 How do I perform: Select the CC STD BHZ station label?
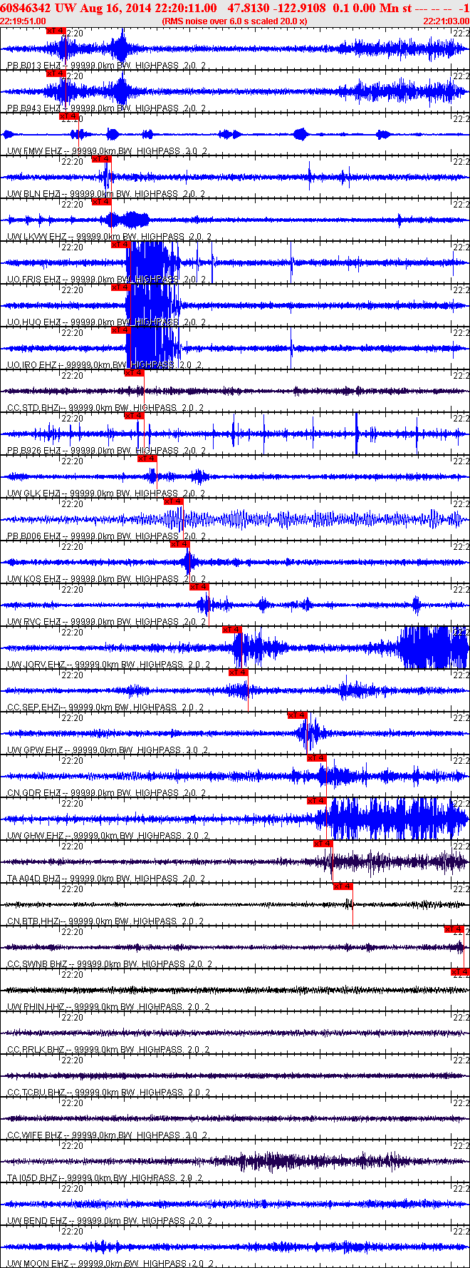34,408
